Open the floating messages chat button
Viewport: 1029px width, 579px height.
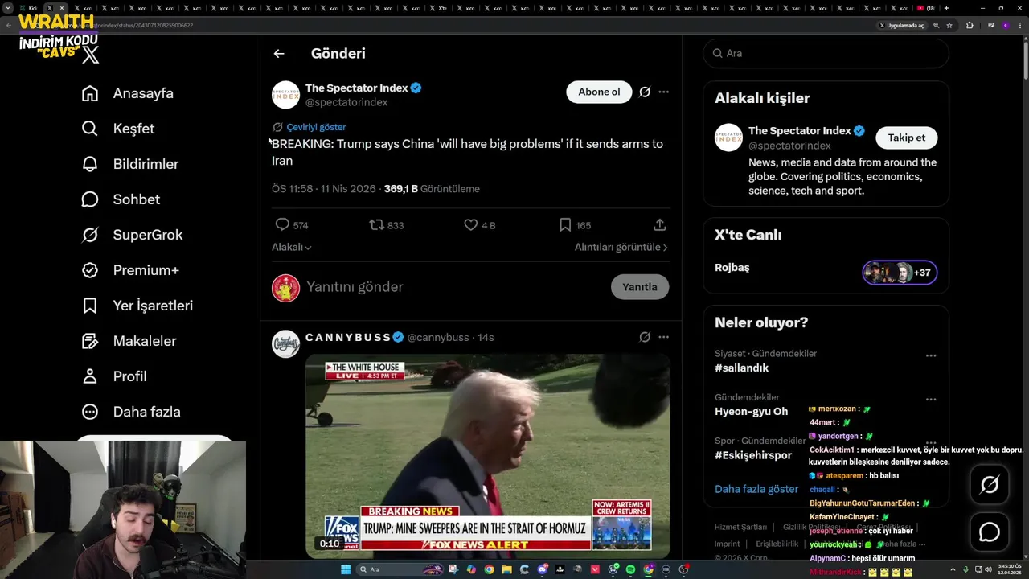(x=990, y=532)
